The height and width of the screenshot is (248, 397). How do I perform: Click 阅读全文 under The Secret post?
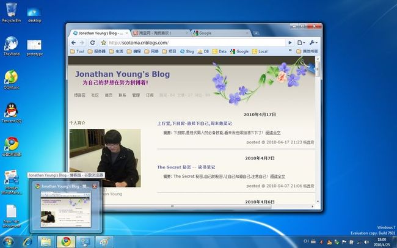point(277,177)
